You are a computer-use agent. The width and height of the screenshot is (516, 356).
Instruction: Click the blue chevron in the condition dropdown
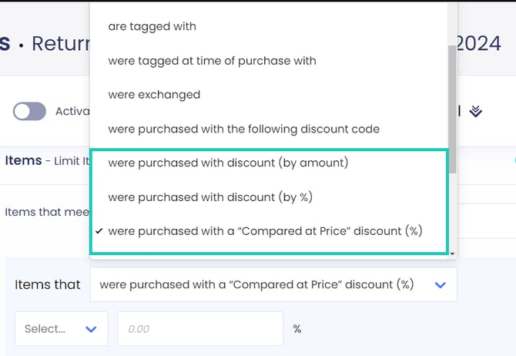coord(441,284)
